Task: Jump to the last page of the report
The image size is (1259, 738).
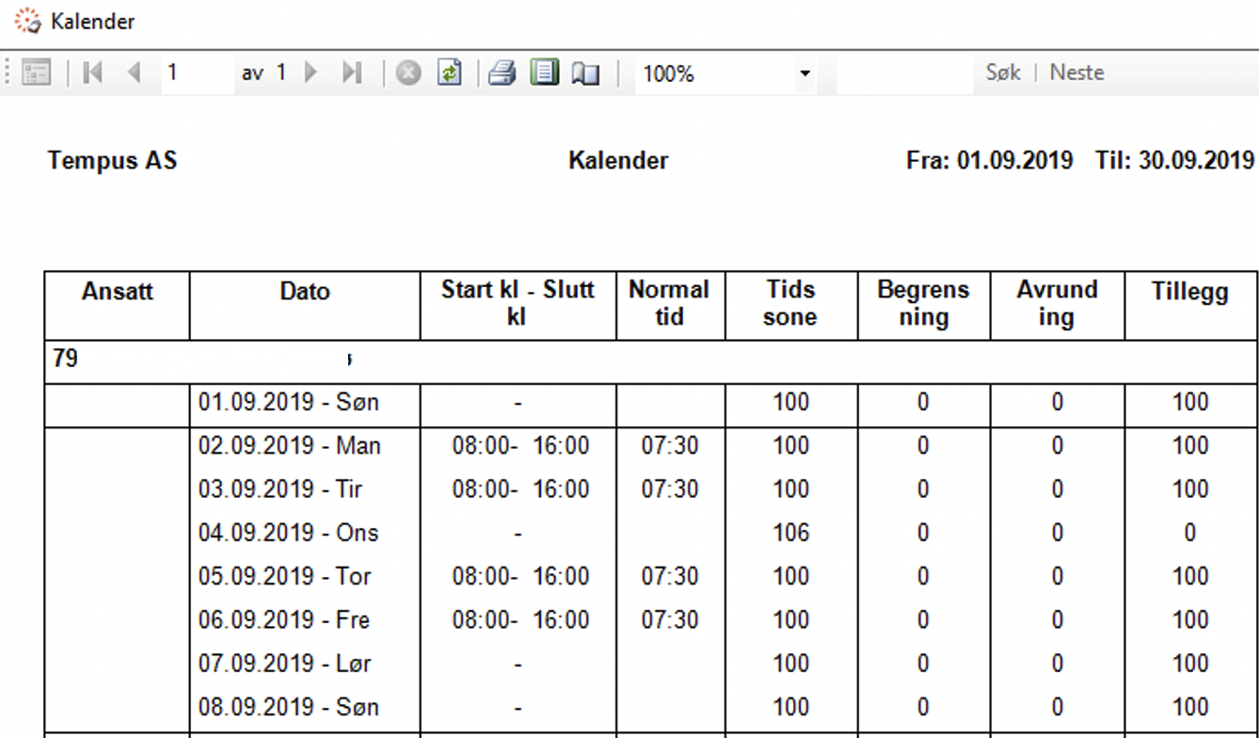Action: 353,73
